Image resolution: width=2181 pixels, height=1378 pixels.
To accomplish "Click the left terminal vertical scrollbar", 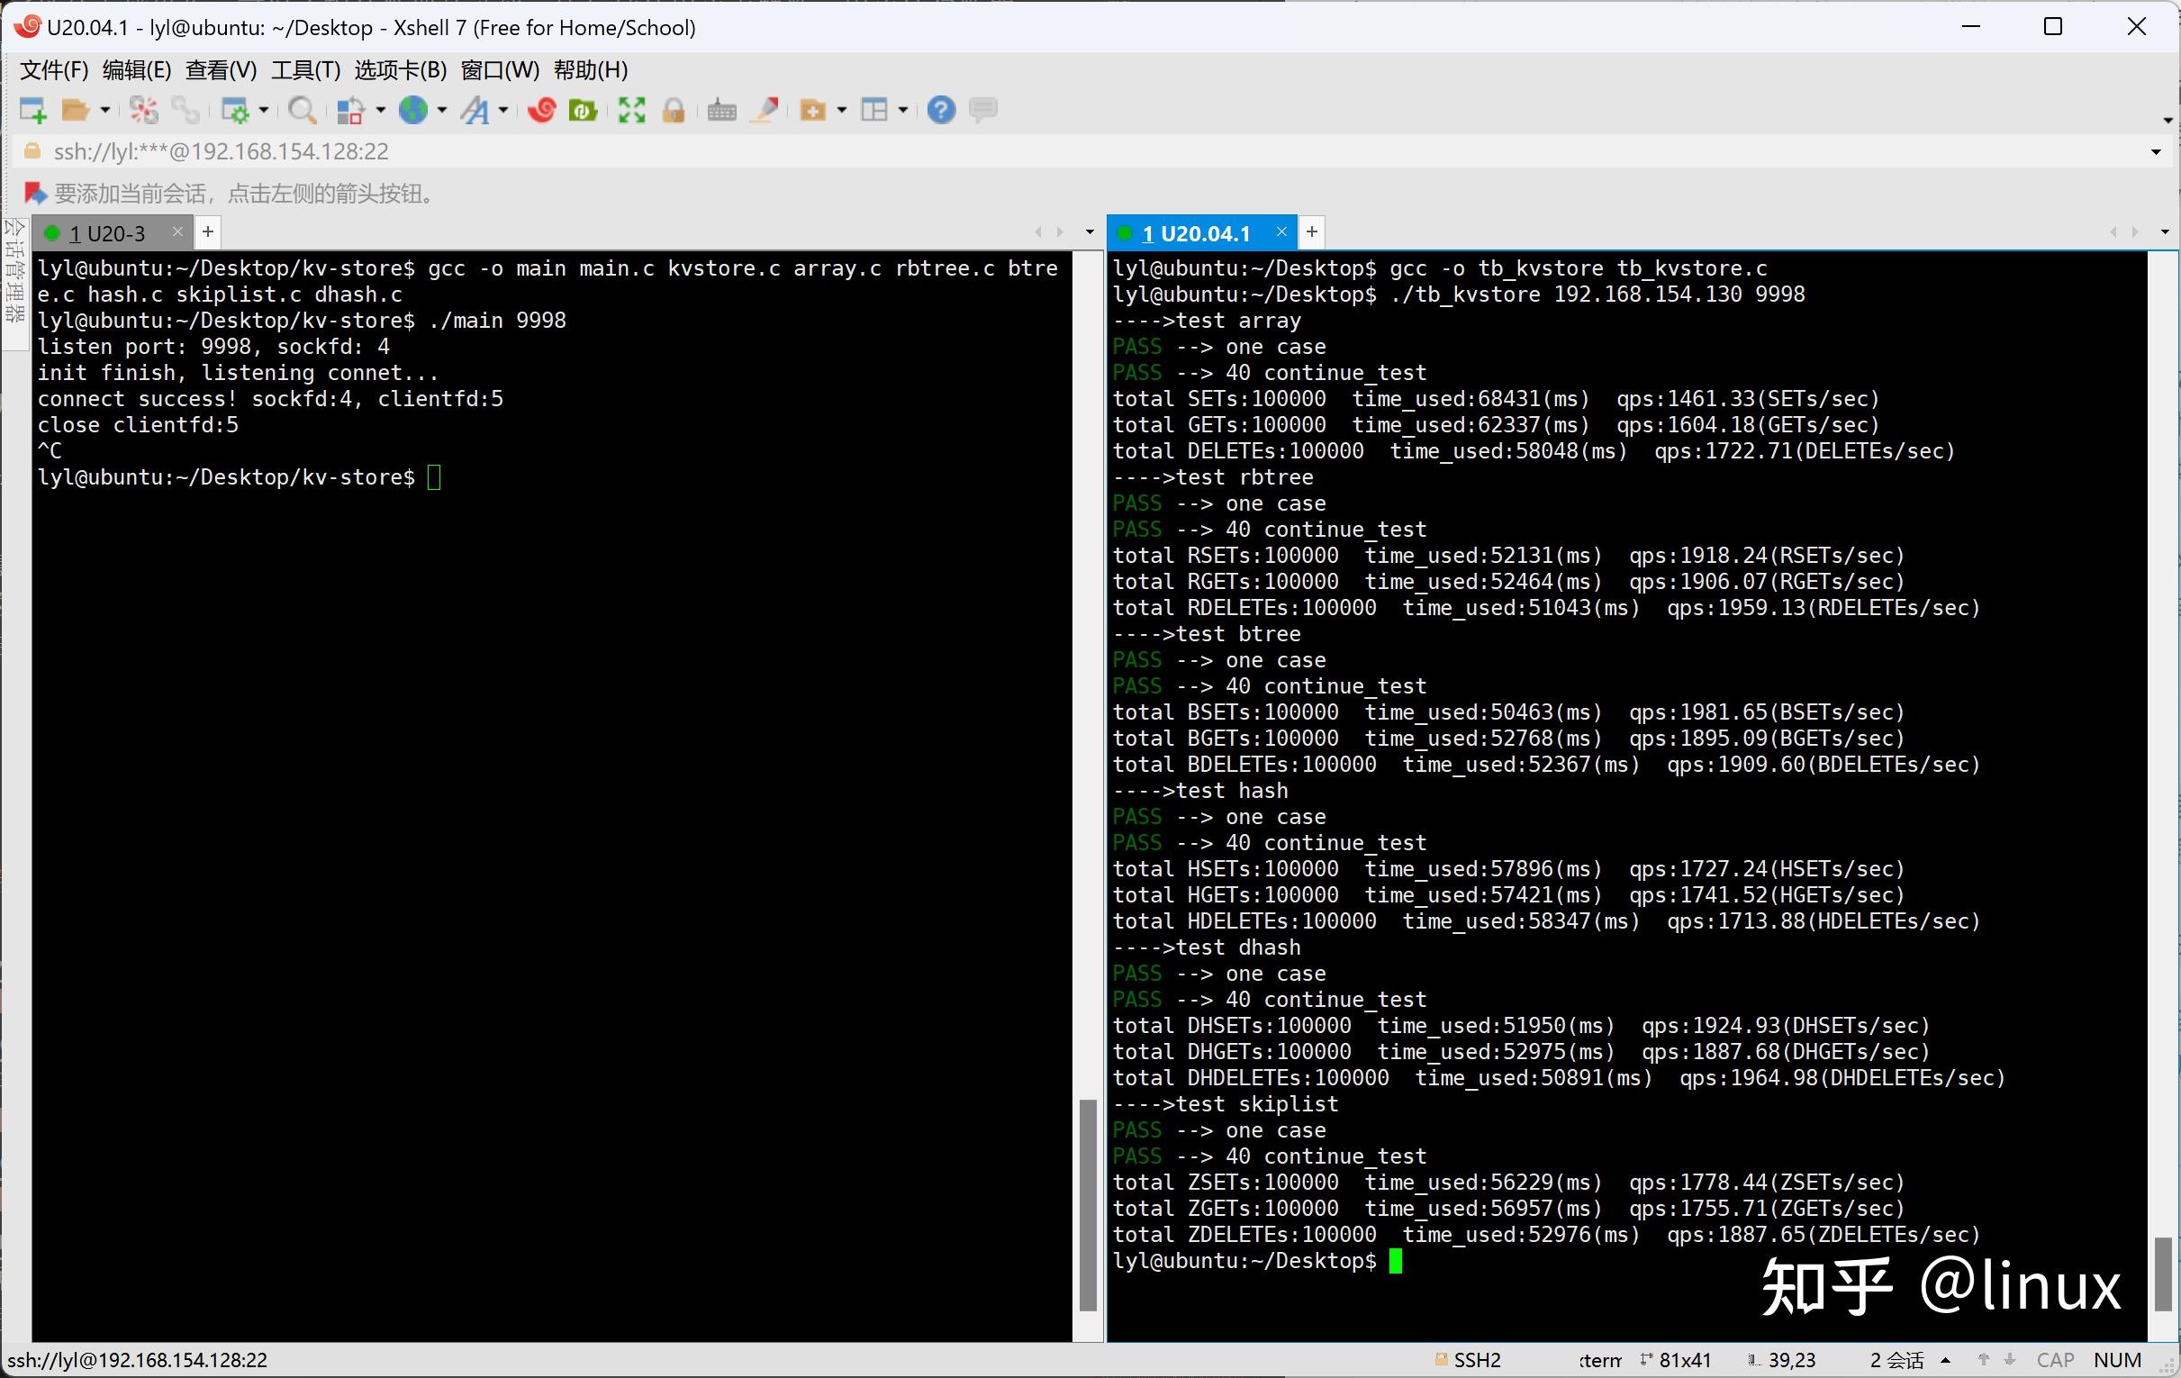I will (1088, 1203).
